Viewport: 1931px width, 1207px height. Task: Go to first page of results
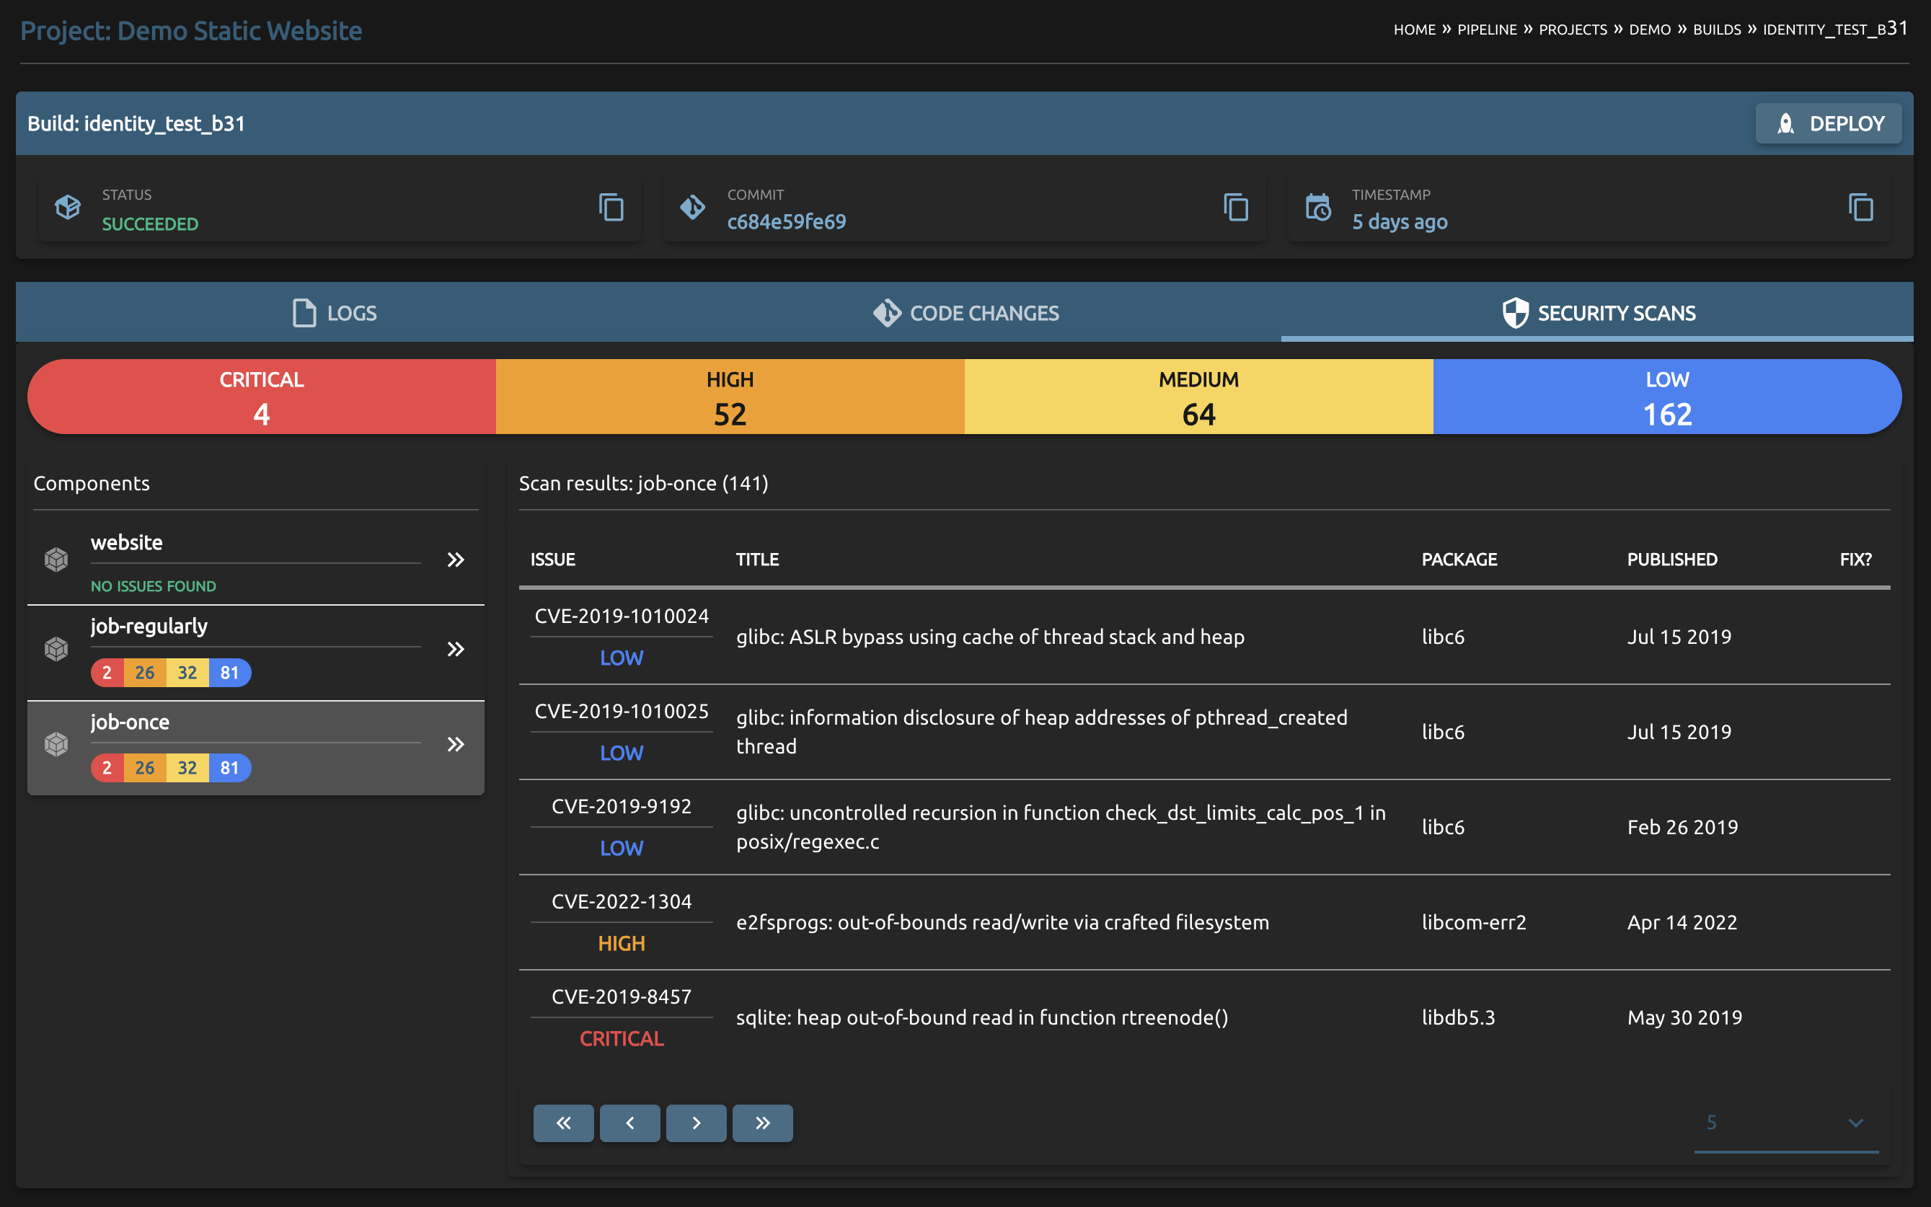point(562,1123)
